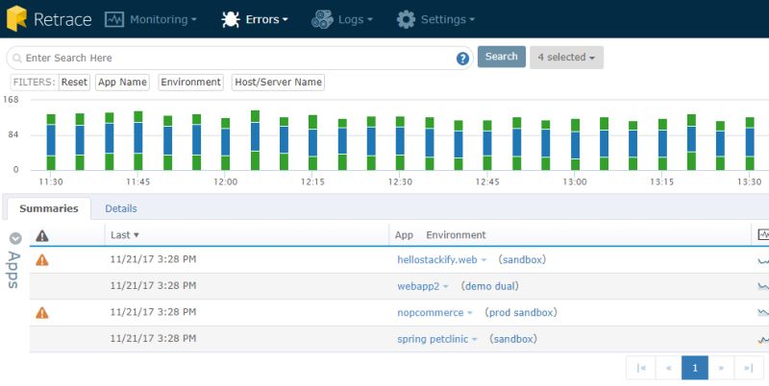Open the spring petclinic app link
Image resolution: width=769 pixels, height=386 pixels.
(x=433, y=339)
